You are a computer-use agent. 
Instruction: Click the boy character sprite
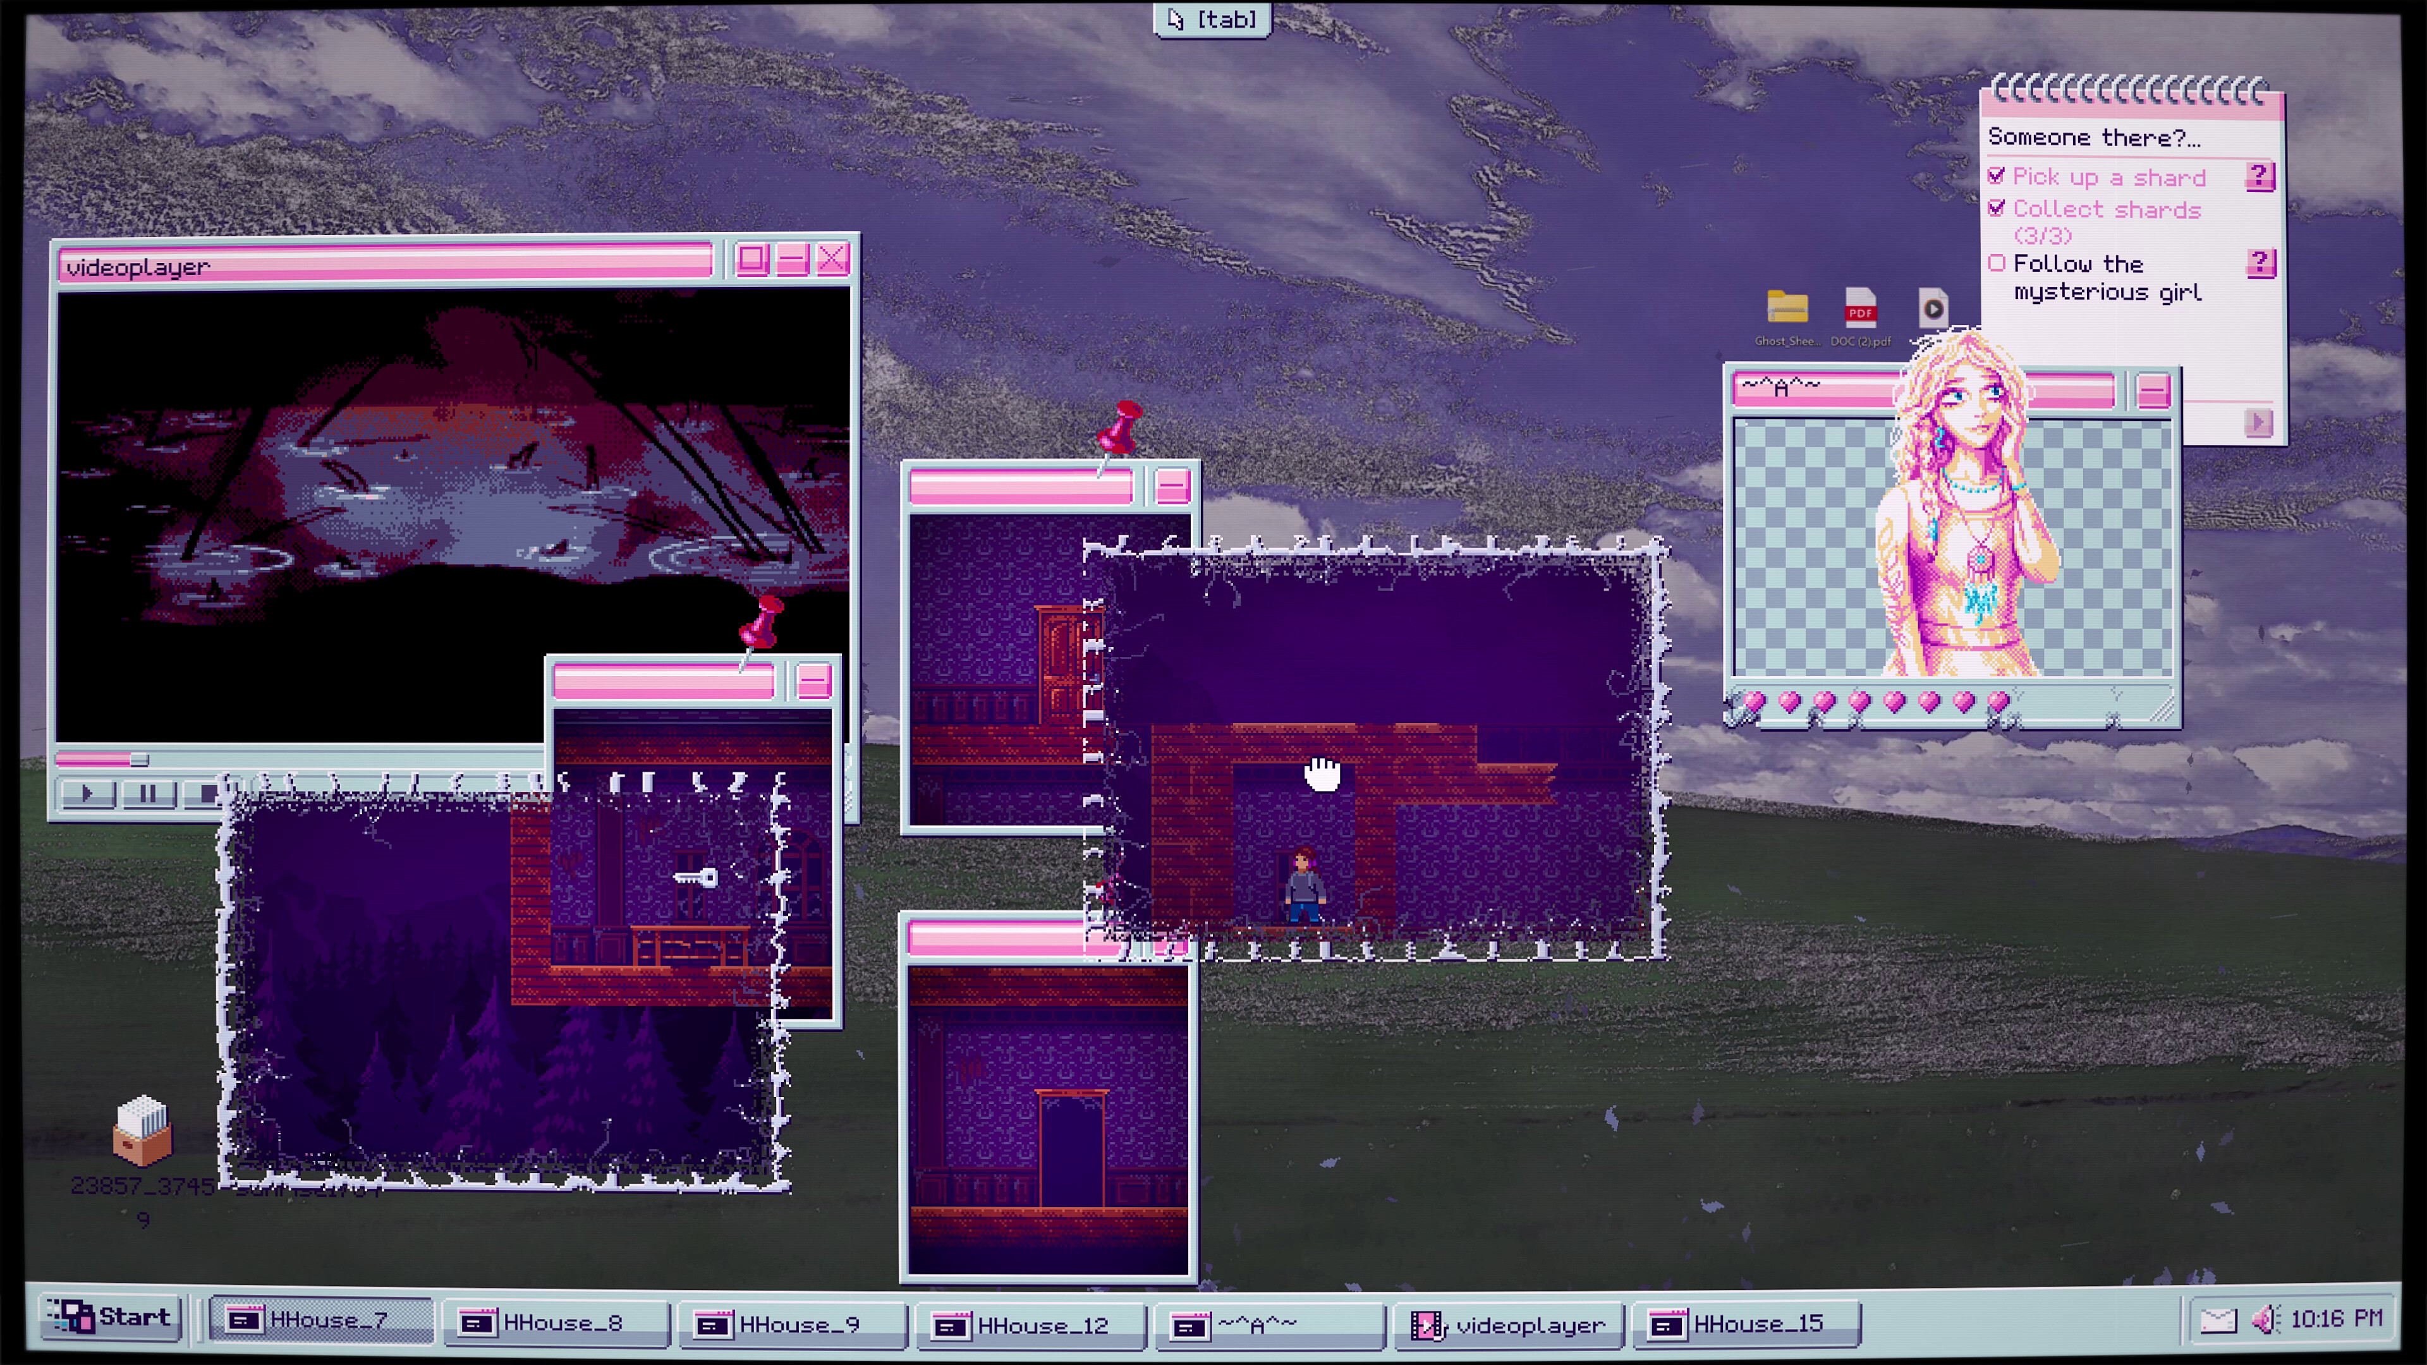[1304, 885]
